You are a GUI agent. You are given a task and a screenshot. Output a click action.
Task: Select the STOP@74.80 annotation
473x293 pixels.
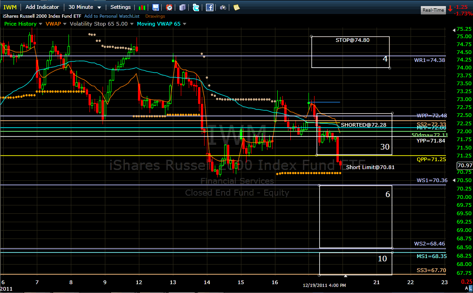coord(352,40)
